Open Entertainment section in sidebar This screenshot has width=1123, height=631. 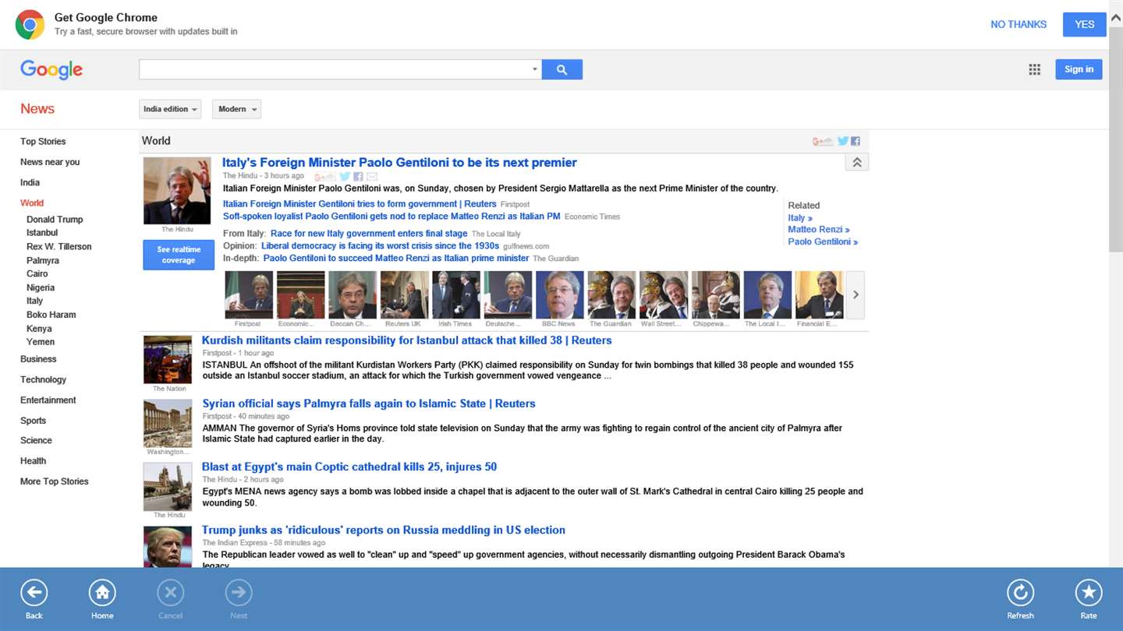click(48, 400)
